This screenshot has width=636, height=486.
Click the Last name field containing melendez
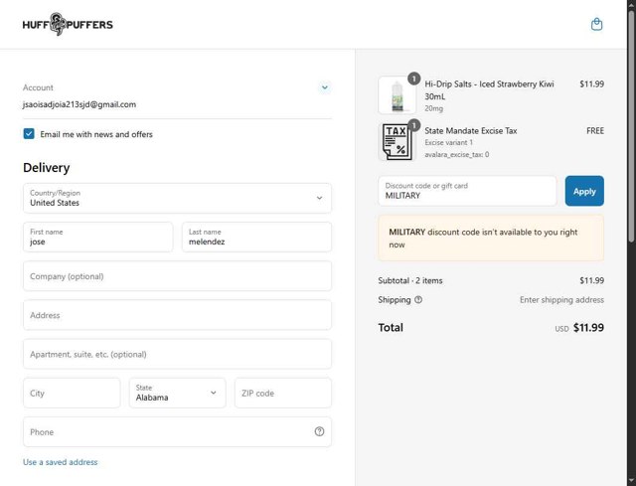click(x=255, y=237)
